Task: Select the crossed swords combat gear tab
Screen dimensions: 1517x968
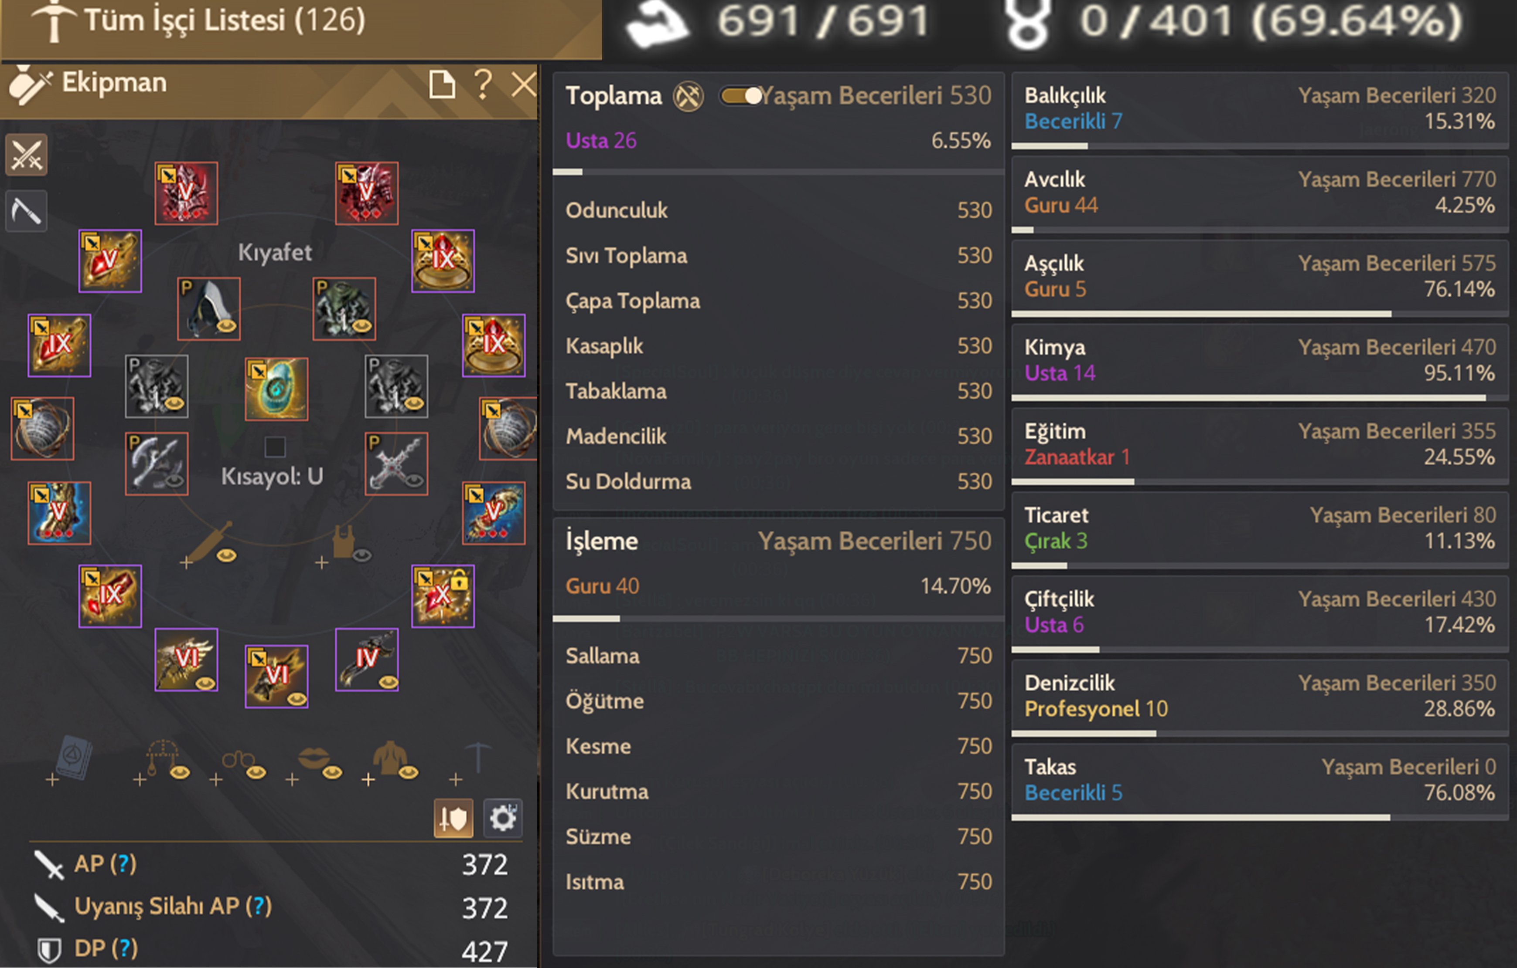Action: coord(27,155)
